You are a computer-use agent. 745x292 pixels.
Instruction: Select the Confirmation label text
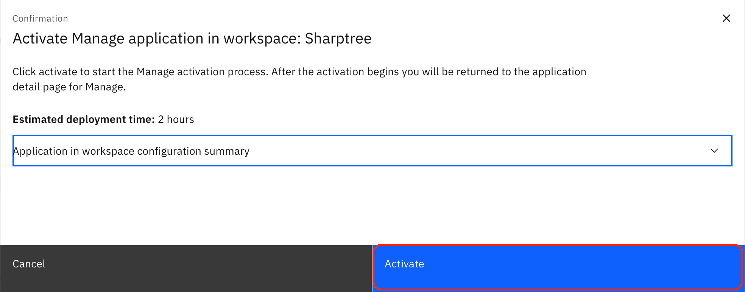tap(40, 19)
